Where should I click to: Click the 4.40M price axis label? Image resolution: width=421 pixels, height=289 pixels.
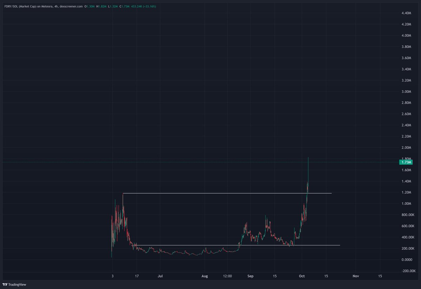[406, 13]
